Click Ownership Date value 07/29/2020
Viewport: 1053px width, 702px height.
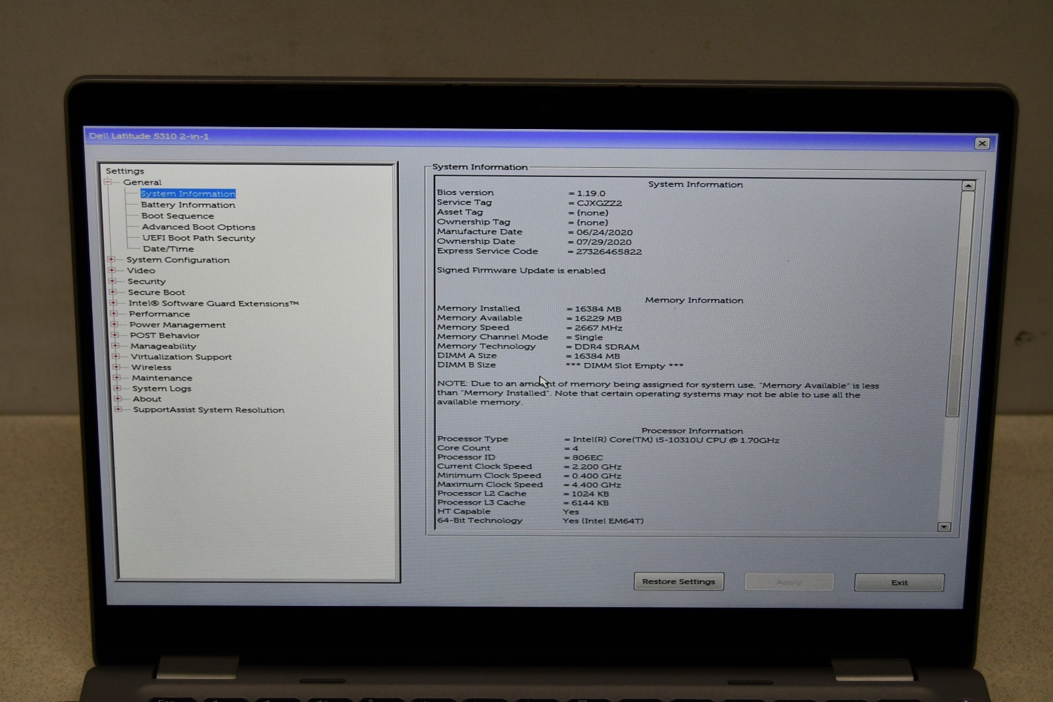tap(604, 242)
